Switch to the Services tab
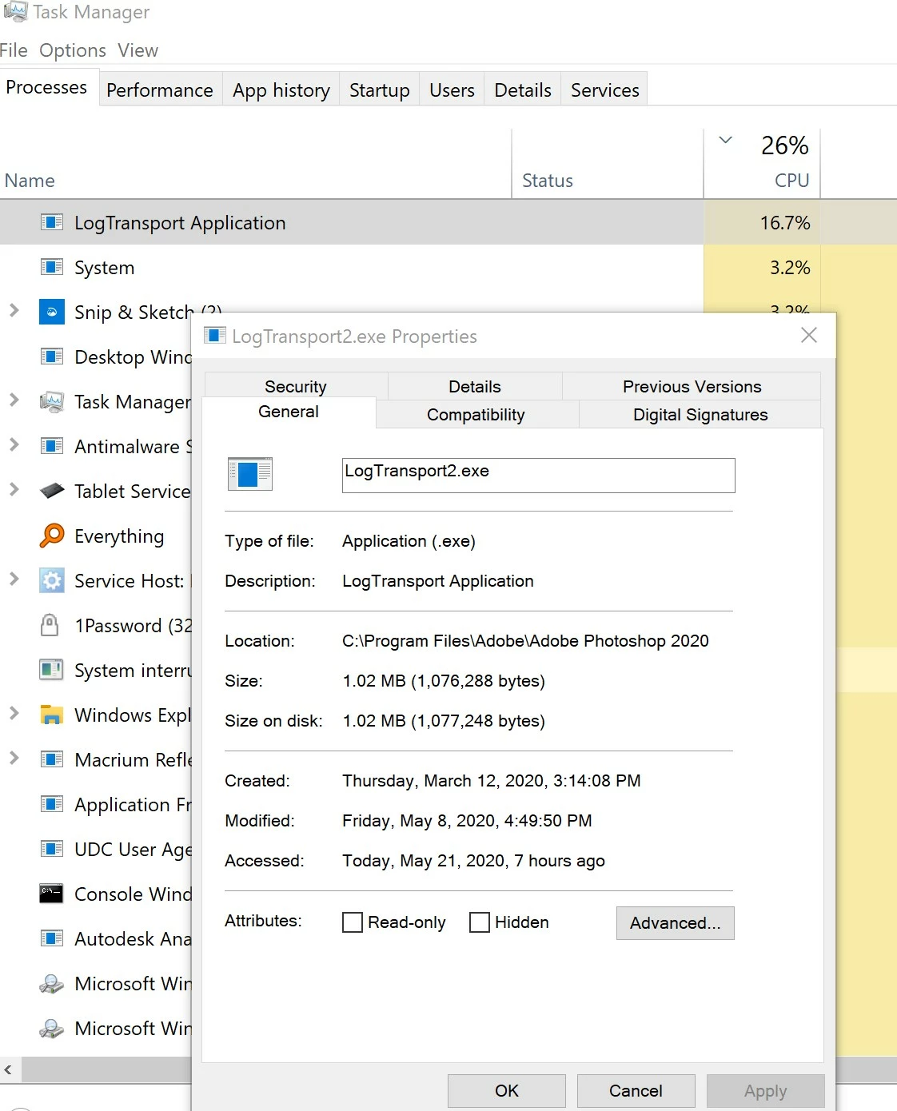The height and width of the screenshot is (1111, 897). click(x=605, y=90)
